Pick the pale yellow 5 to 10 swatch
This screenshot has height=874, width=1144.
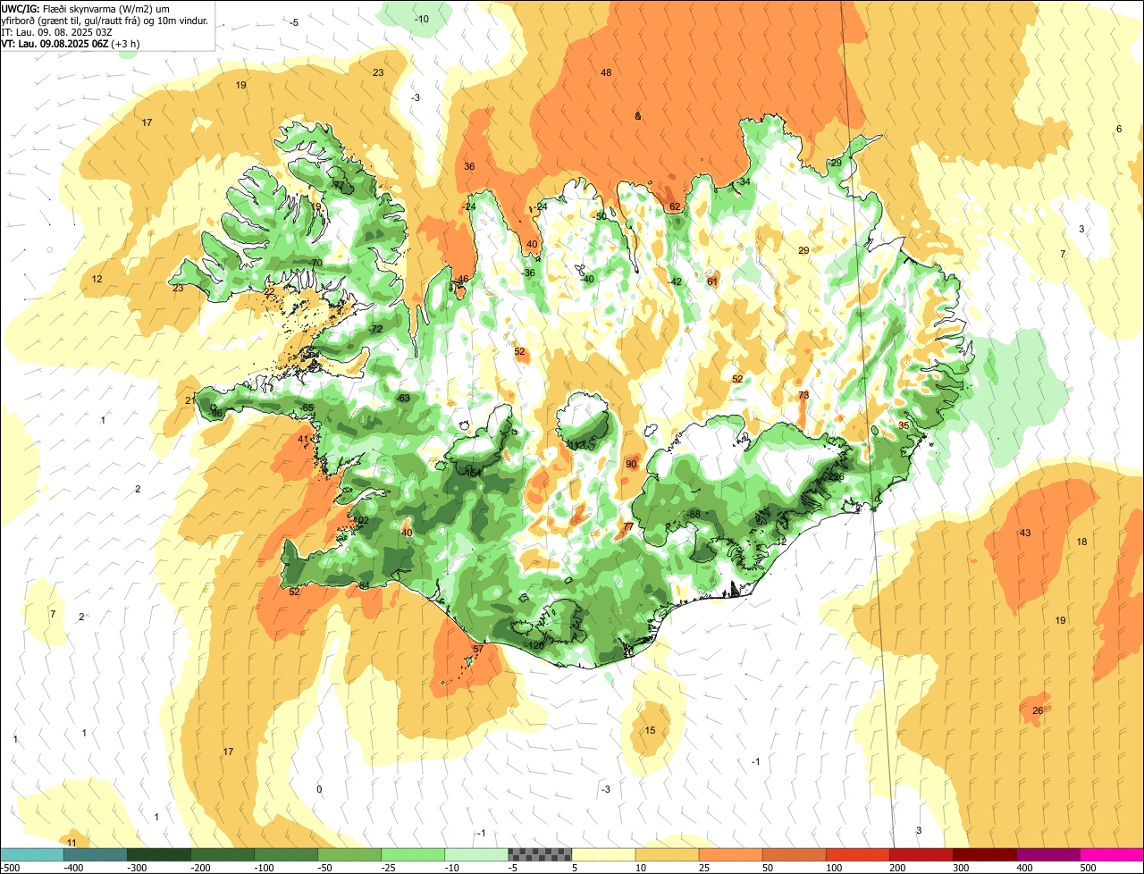(603, 854)
